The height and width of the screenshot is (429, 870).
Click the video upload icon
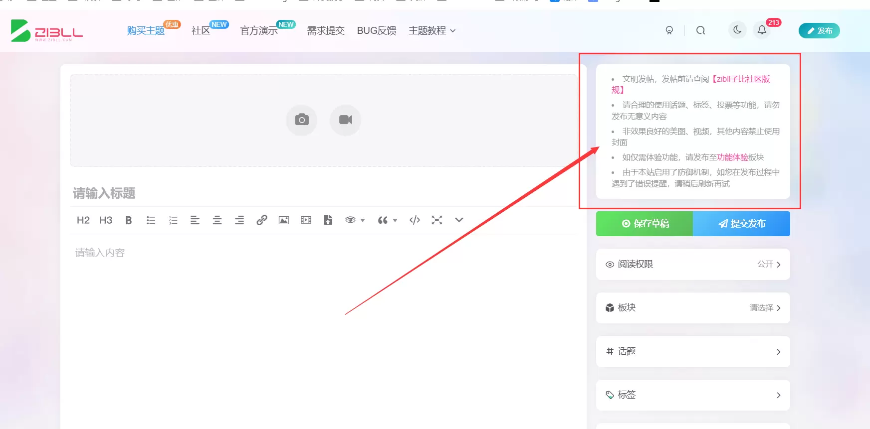[345, 120]
